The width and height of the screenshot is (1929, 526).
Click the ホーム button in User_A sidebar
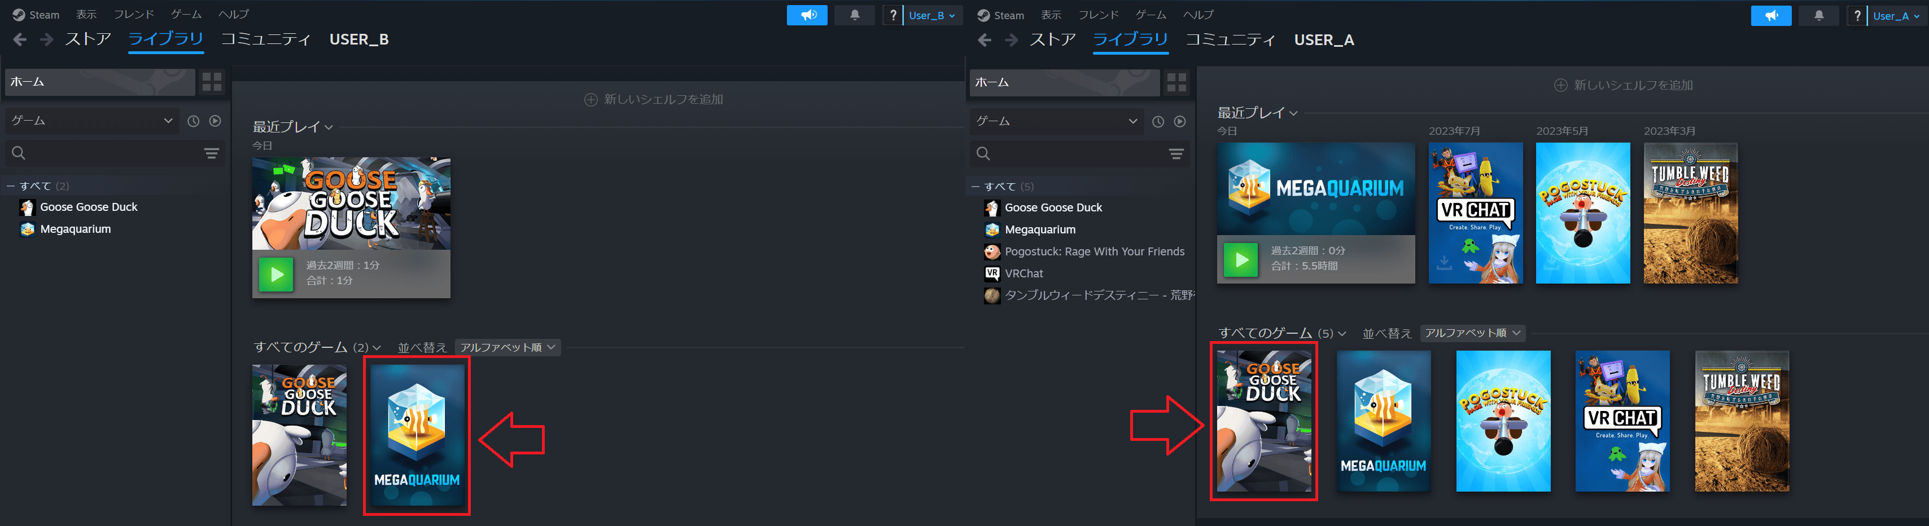point(1064,82)
